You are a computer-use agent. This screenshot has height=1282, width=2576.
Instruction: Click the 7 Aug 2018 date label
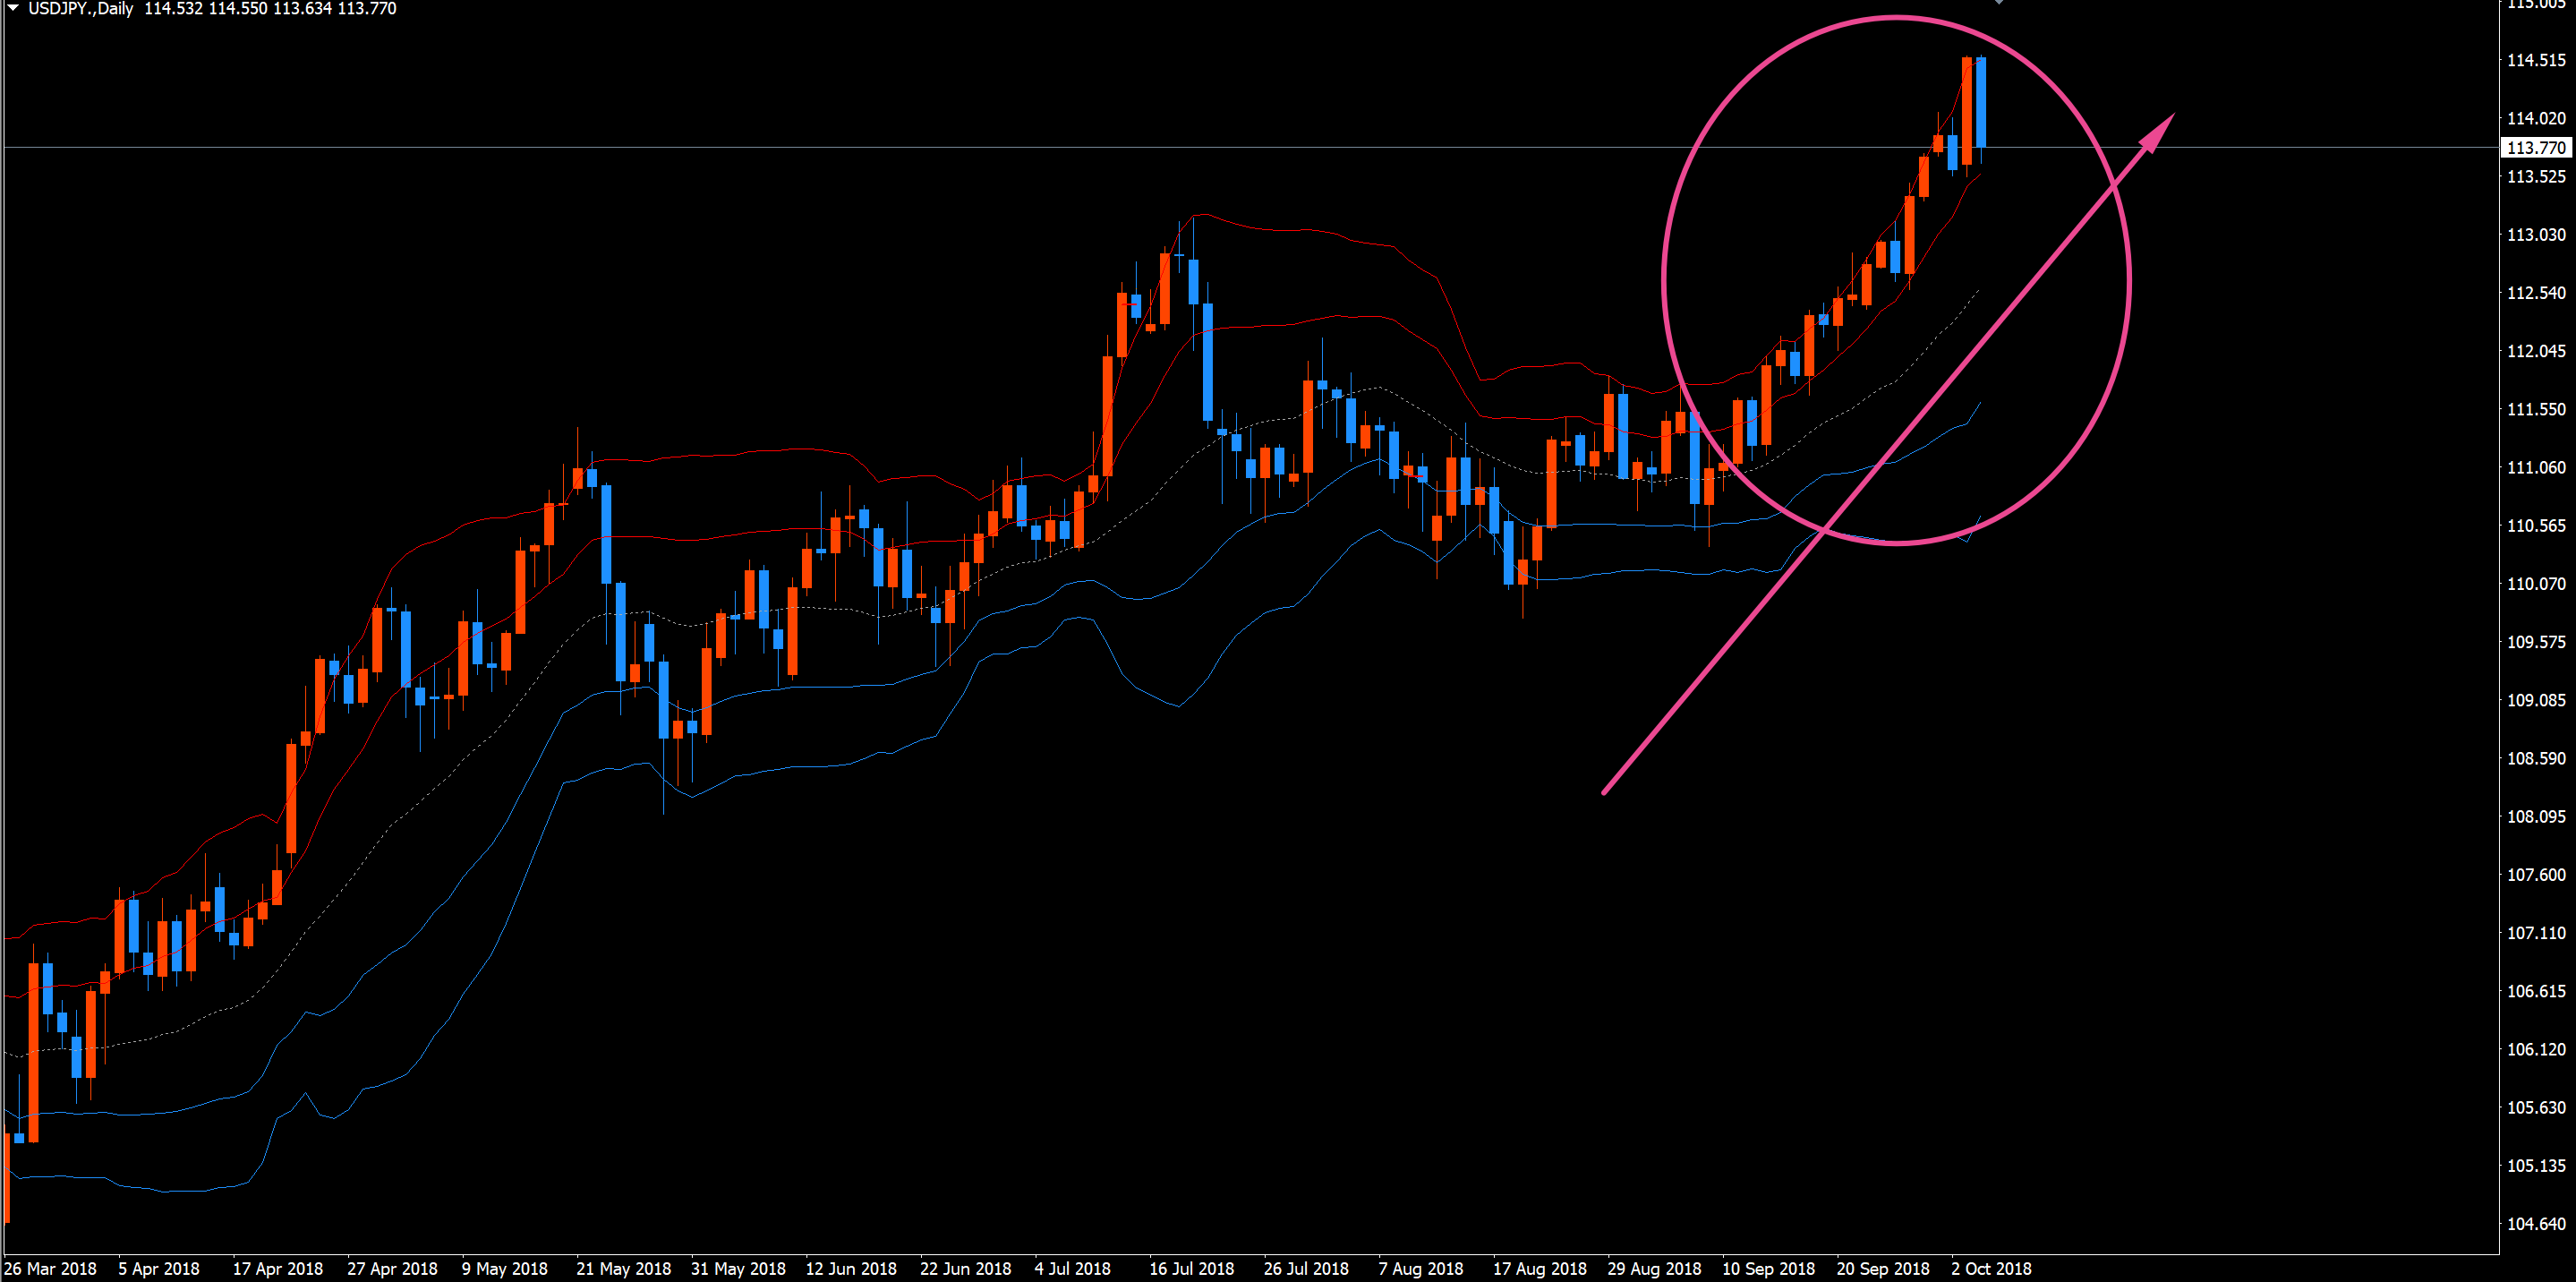tap(1420, 1268)
